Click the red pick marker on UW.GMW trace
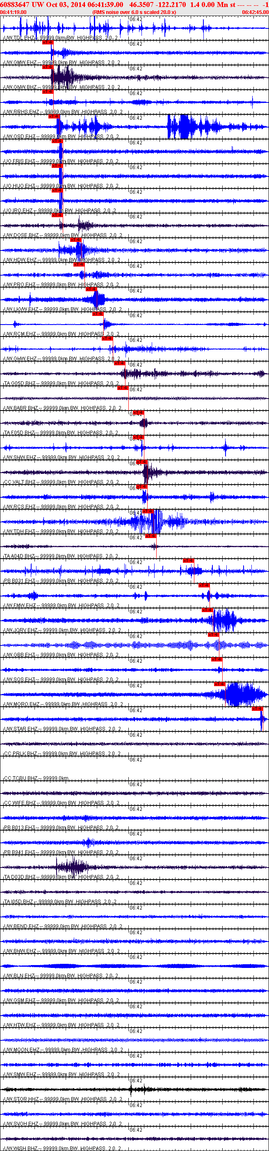Viewport: 269px width, 1151px height. [x=47, y=42]
